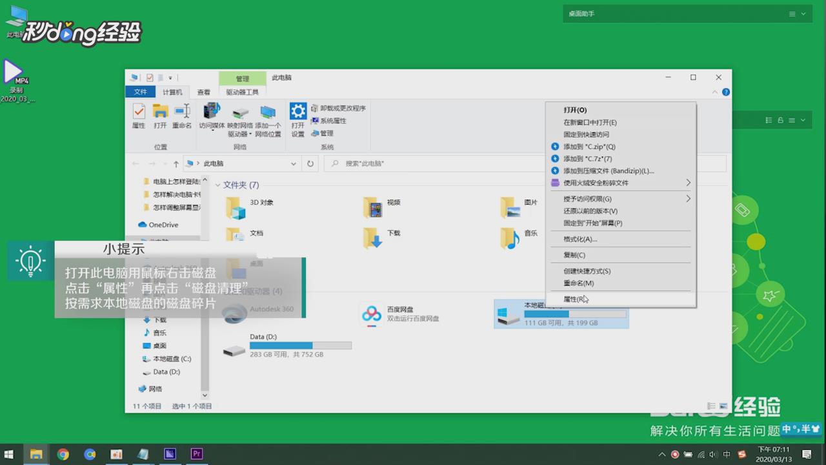Switch to the 查看 tab
This screenshot has height=465, width=826.
pos(204,92)
